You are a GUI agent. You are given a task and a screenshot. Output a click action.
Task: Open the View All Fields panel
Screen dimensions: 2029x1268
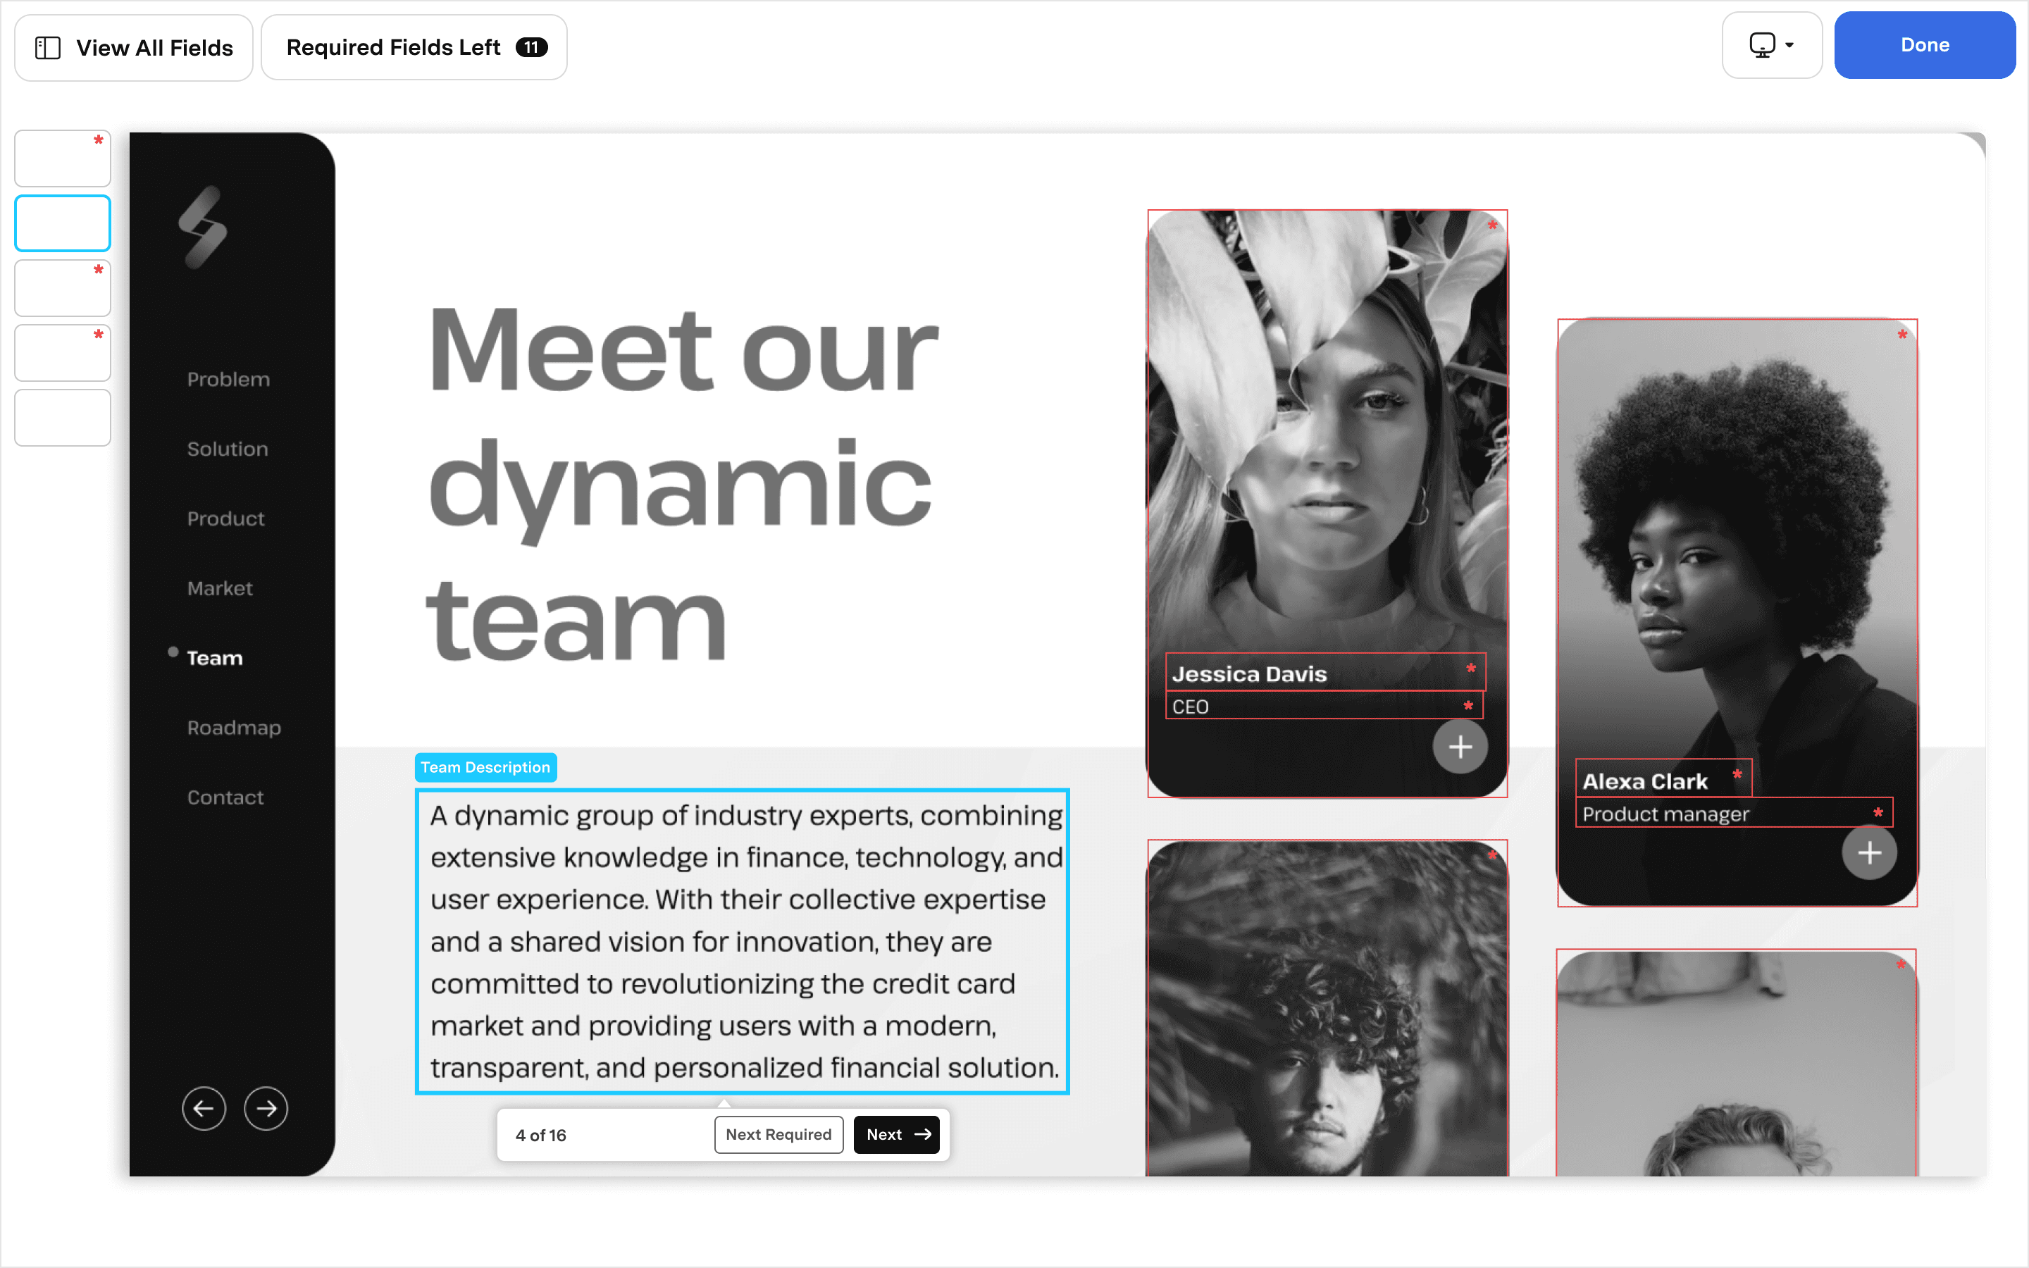133,48
